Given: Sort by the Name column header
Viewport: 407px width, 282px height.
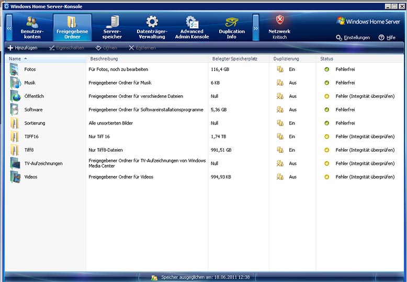Looking at the screenshot, I should [46, 59].
